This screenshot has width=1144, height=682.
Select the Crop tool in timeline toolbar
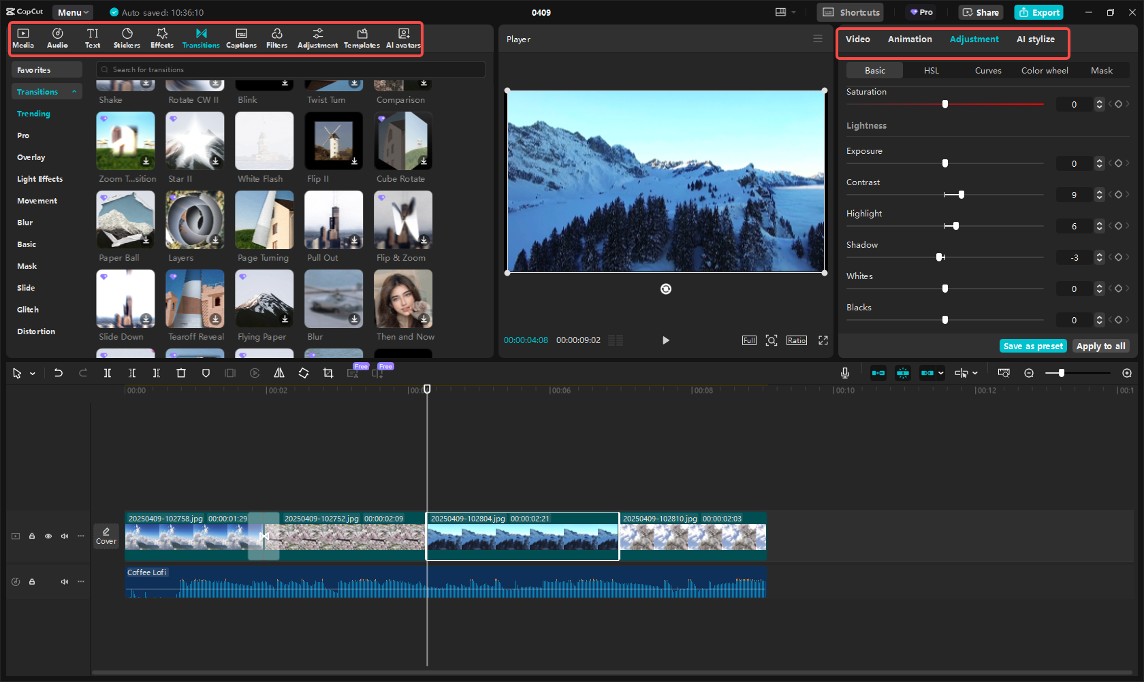coord(328,373)
